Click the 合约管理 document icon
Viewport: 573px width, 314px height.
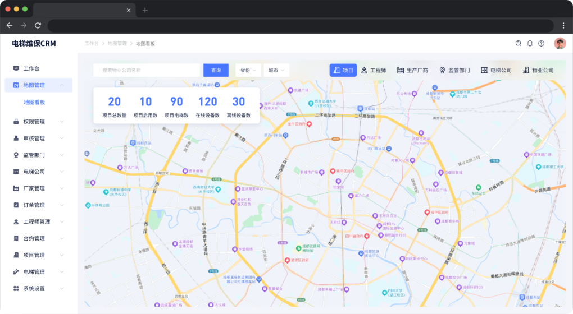(16, 238)
